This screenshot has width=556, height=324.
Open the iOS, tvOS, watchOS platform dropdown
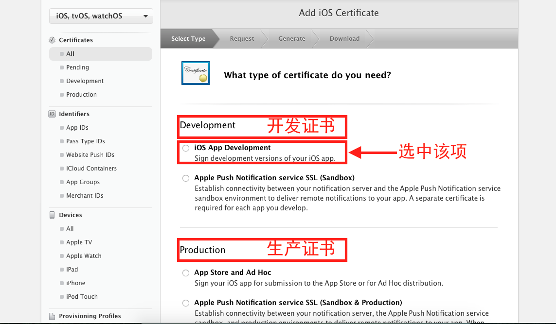click(x=101, y=16)
